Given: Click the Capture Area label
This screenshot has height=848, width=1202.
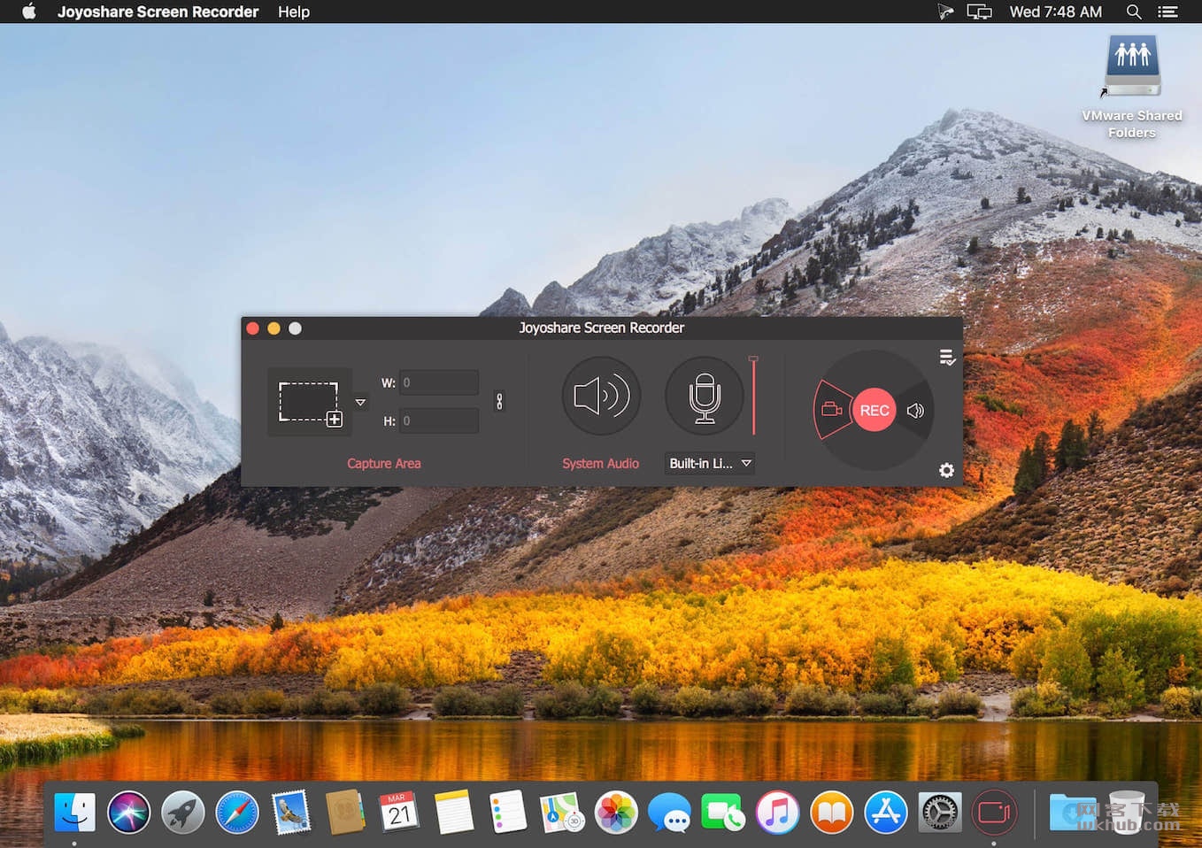Looking at the screenshot, I should click(x=383, y=463).
